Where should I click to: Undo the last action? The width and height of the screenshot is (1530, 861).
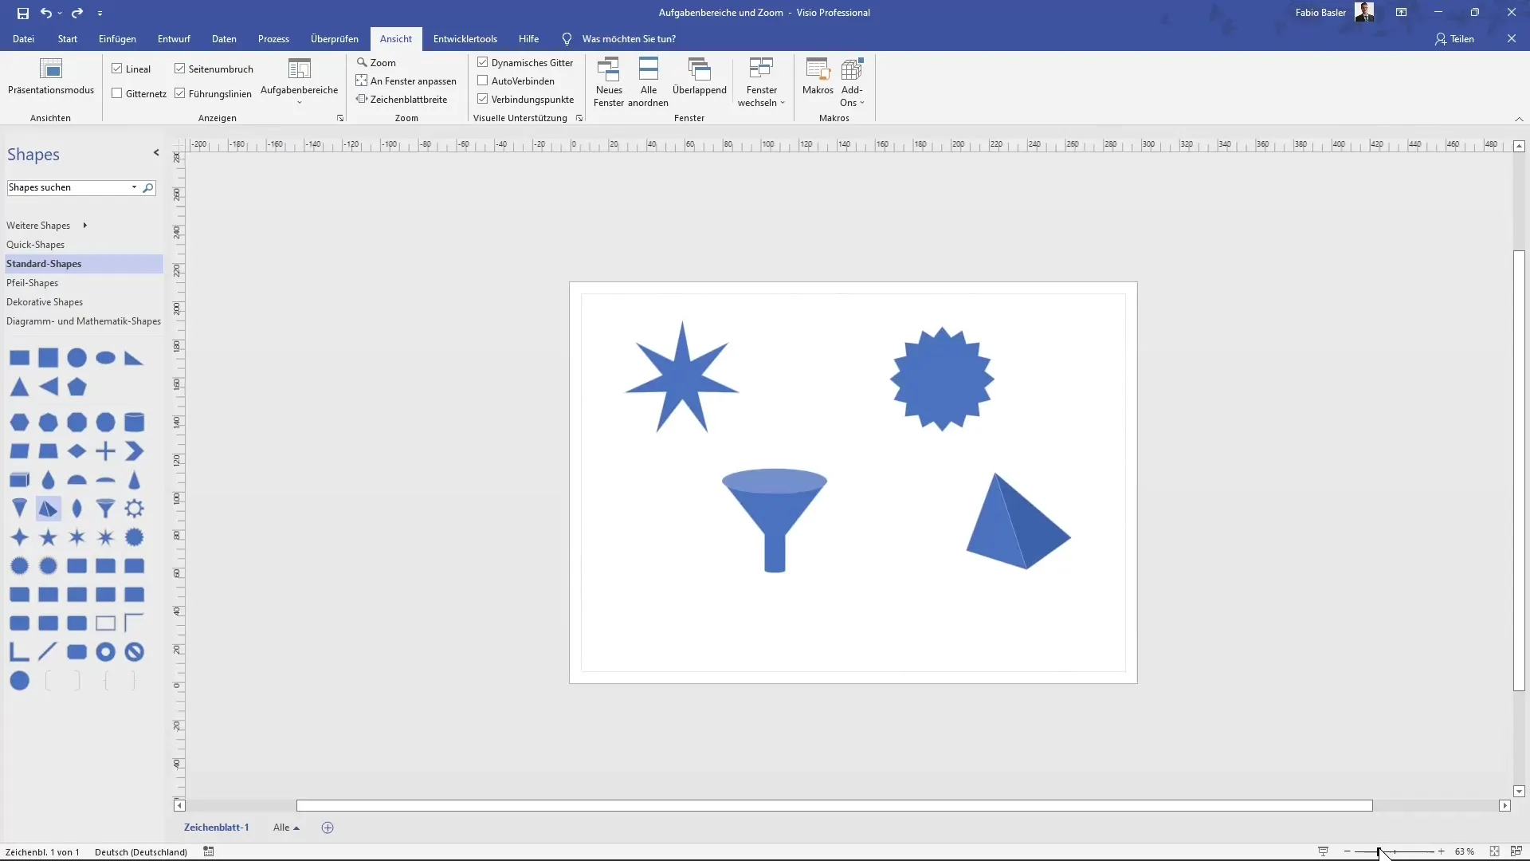46,13
